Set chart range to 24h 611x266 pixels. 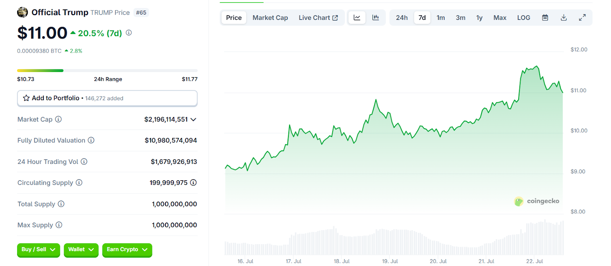coord(402,18)
